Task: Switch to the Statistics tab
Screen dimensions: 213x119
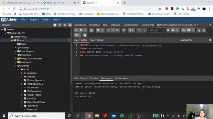Action: (x=115, y=25)
